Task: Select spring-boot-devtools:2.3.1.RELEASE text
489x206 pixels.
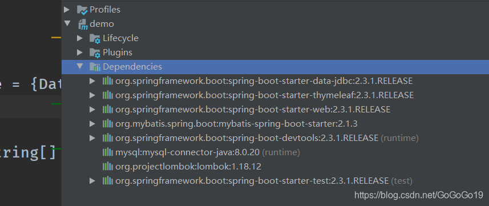Action: [304, 138]
